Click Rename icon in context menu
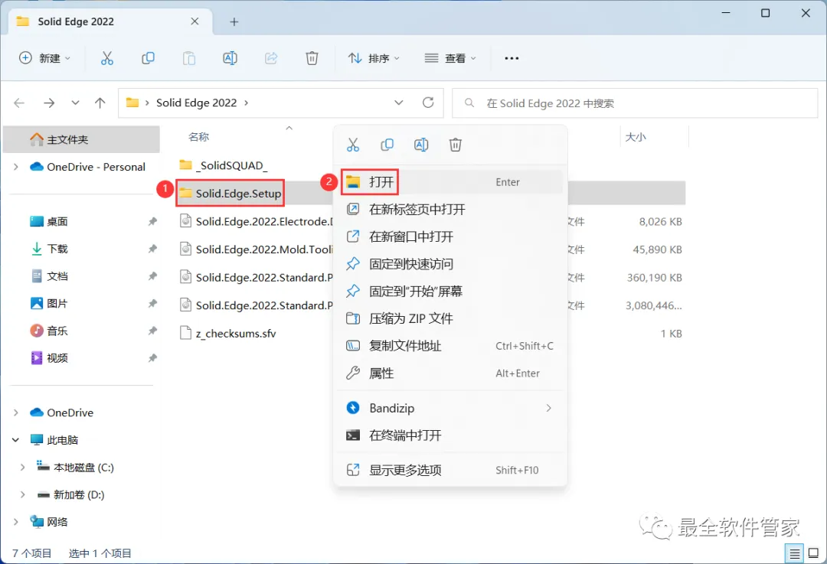Viewport: 827px width, 564px height. (x=421, y=145)
